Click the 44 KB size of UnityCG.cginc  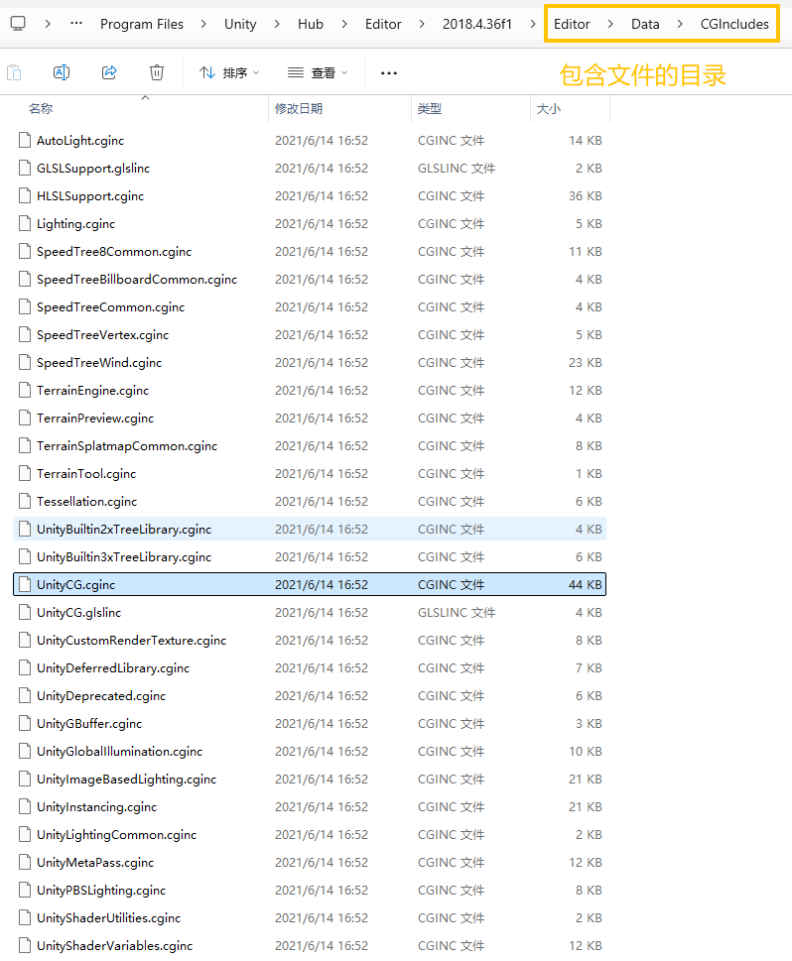click(586, 585)
